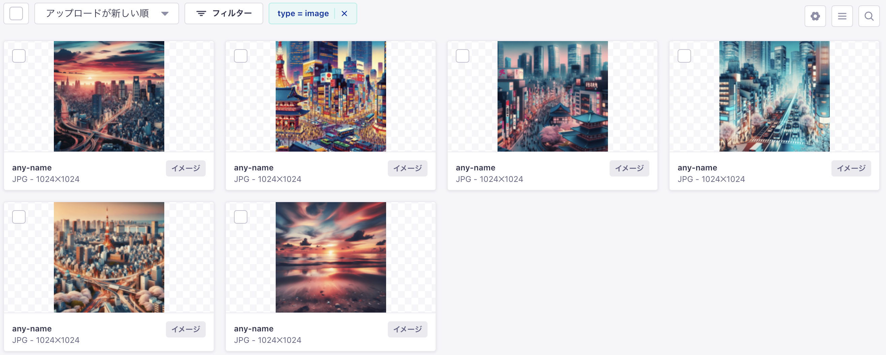Image resolution: width=886 pixels, height=355 pixels.
Task: Select the sunset city skyline asset checkbox
Action: click(x=19, y=56)
